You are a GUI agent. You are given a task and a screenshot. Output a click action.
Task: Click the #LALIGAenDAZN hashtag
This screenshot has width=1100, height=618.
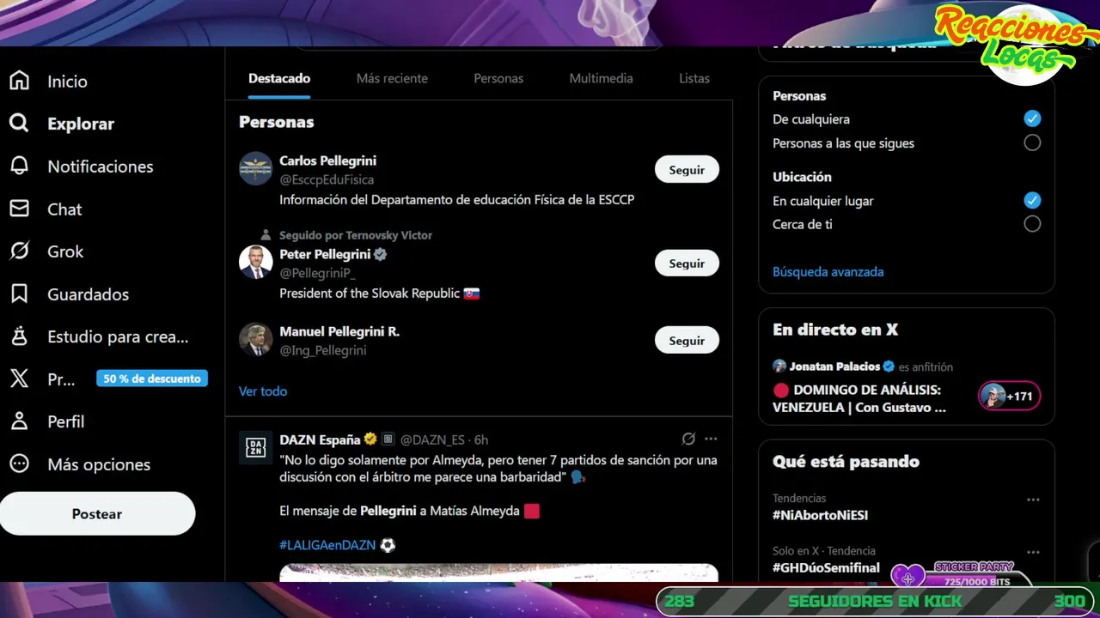point(327,544)
